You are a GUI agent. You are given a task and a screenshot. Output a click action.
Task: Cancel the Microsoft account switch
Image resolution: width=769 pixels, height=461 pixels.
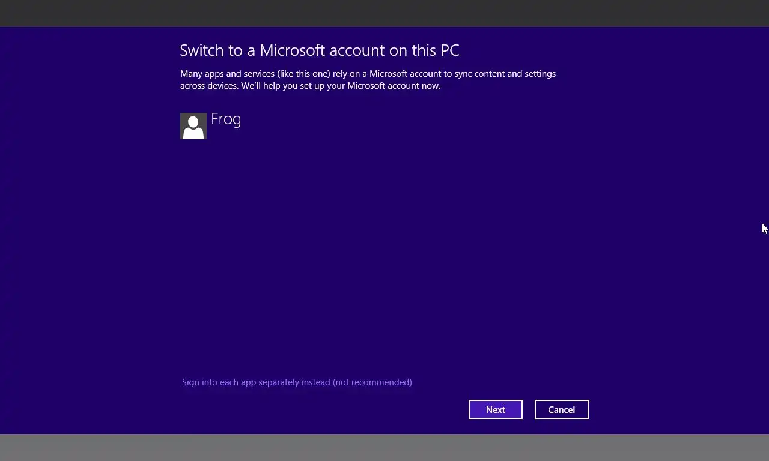click(562, 409)
